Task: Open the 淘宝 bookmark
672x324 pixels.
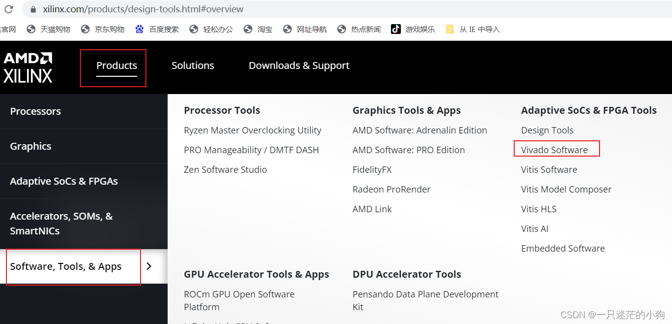Action: click(258, 29)
